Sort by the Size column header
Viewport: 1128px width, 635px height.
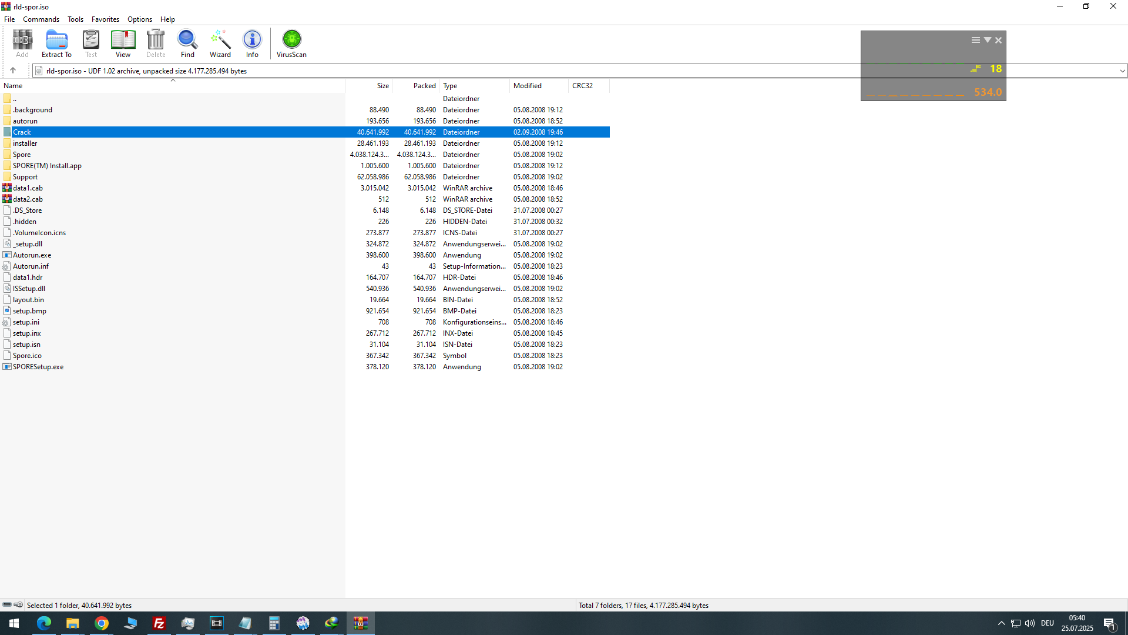coord(369,86)
